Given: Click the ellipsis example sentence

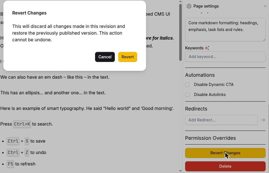Looking at the screenshot, I should click(53, 93).
